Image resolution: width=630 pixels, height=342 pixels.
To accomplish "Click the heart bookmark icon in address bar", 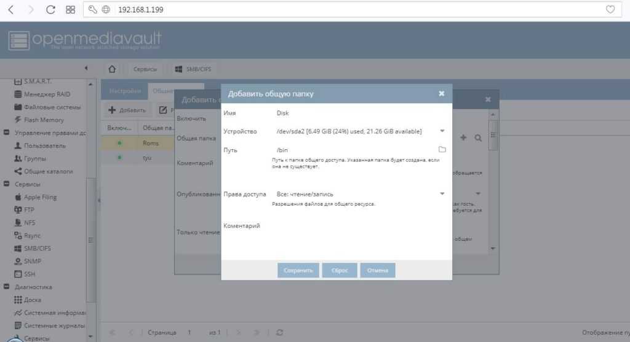I will click(610, 10).
